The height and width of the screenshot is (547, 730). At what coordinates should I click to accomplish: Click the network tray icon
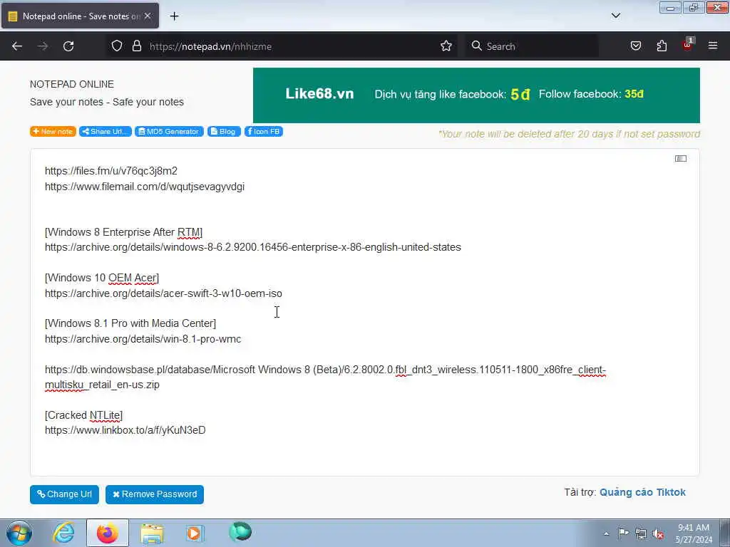click(641, 533)
